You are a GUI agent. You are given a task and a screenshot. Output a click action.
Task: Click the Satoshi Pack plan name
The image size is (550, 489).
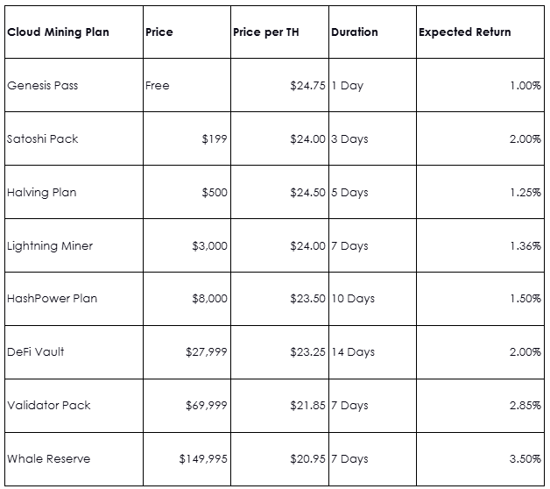(42, 139)
